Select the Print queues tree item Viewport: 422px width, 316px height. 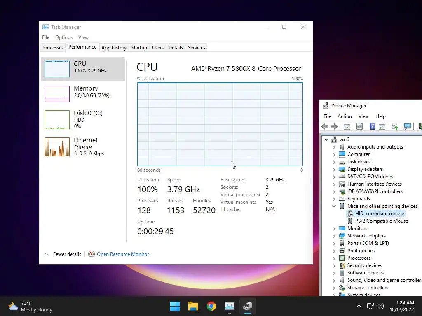(x=361, y=251)
